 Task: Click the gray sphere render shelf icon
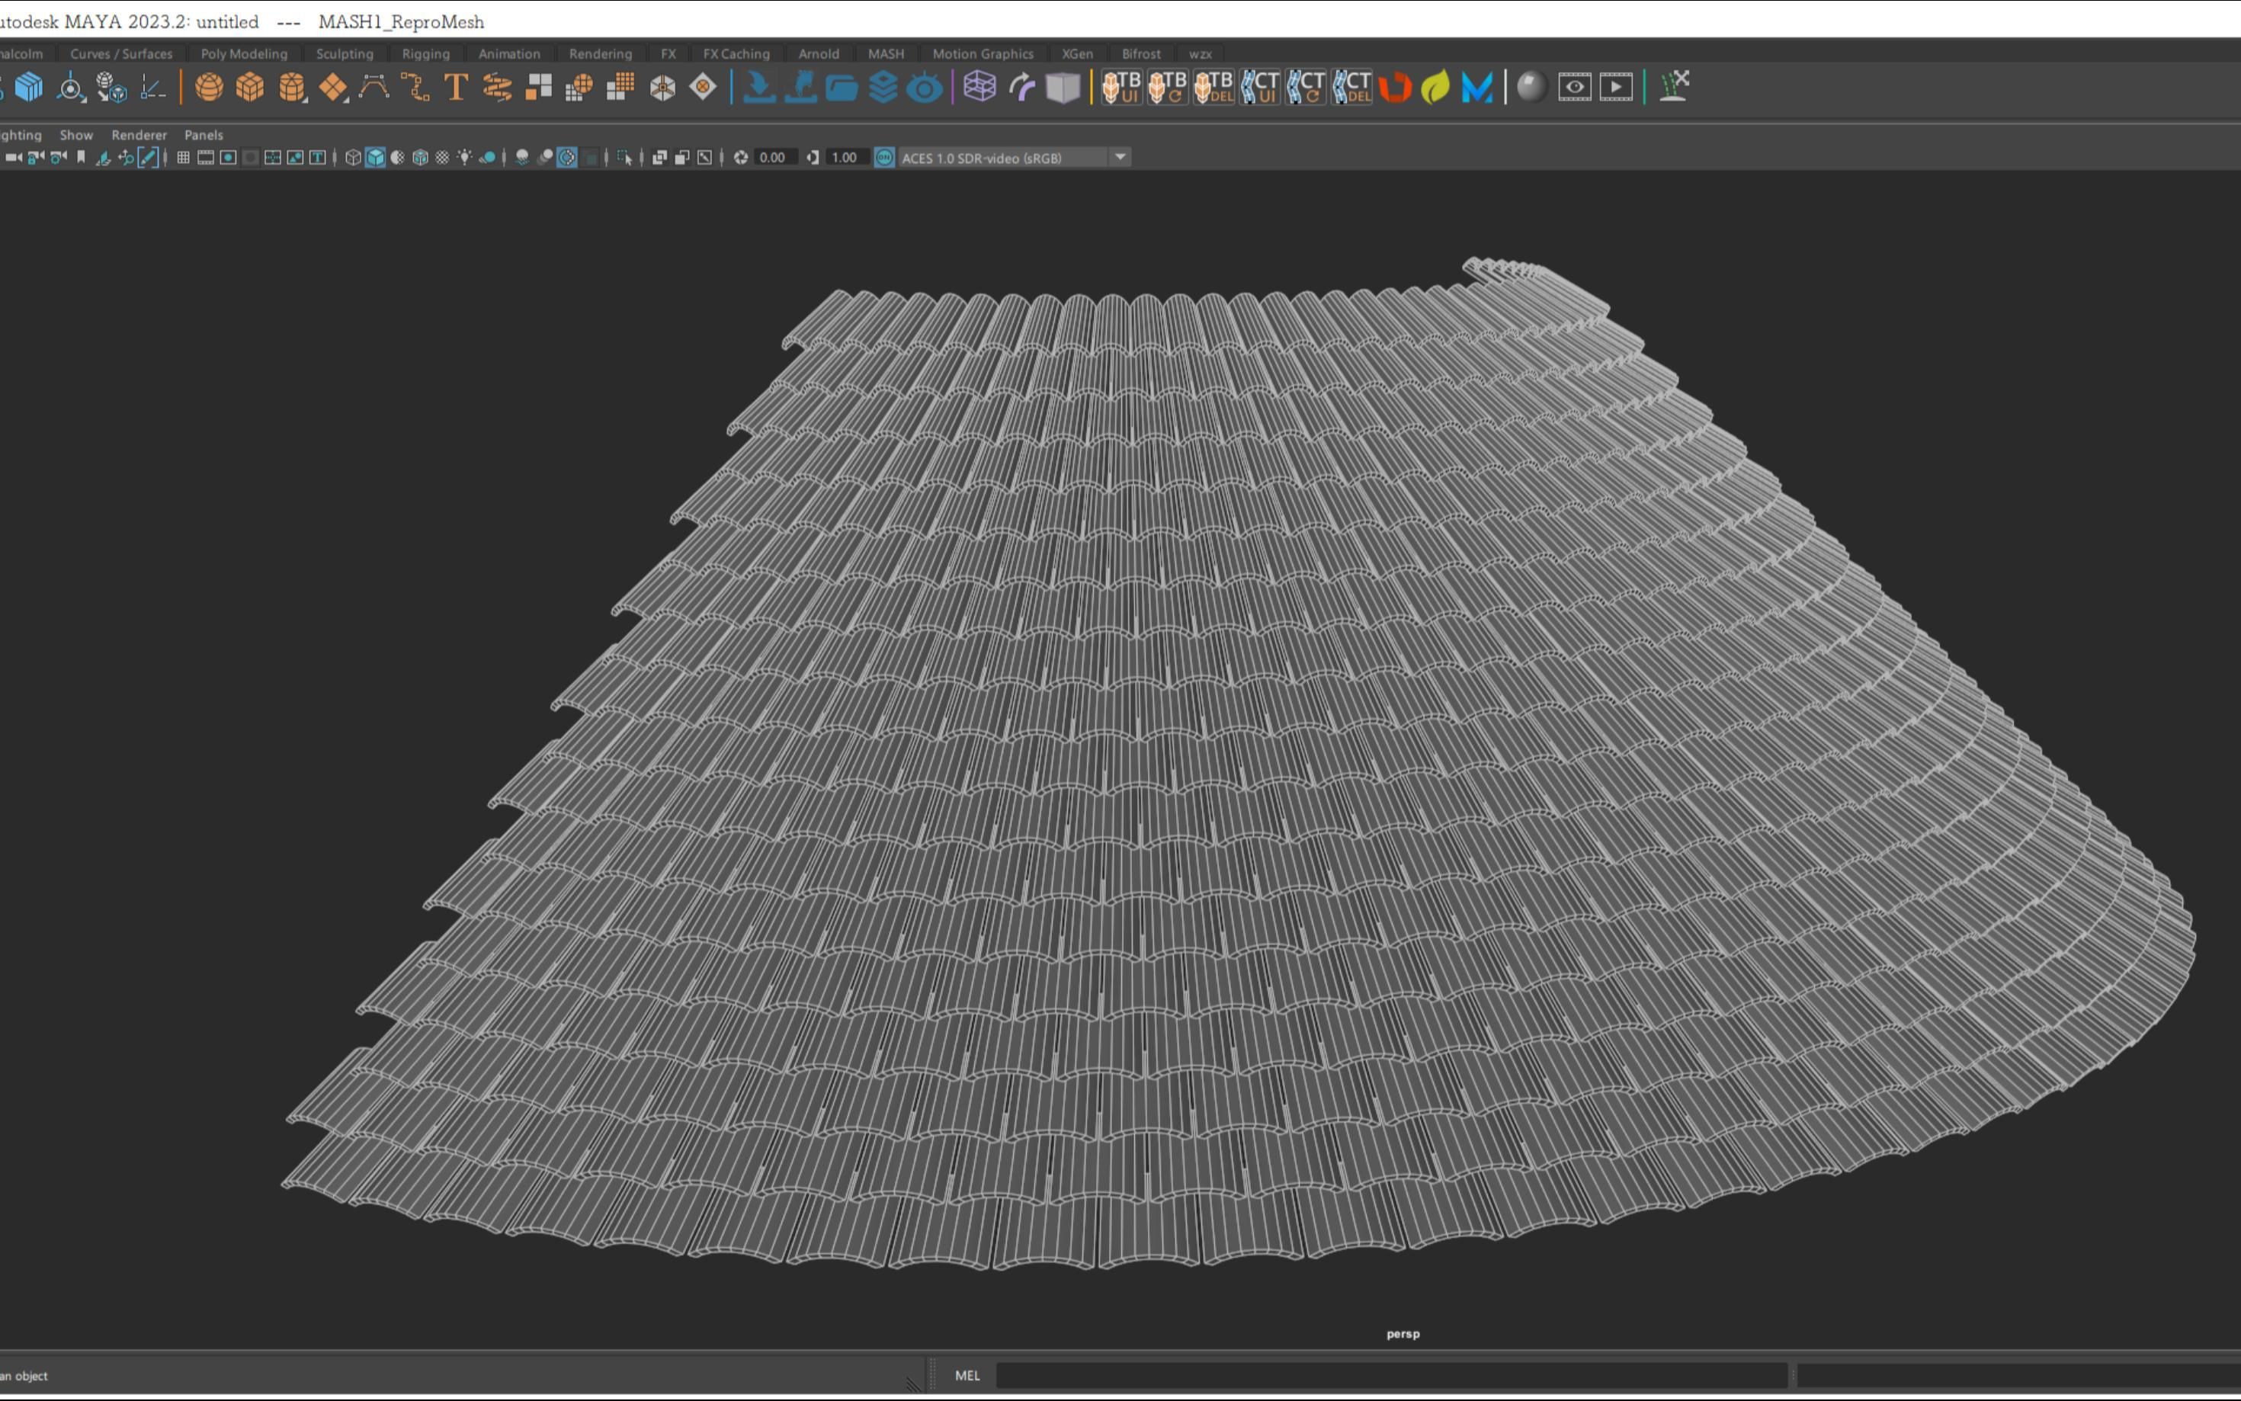(x=1531, y=87)
